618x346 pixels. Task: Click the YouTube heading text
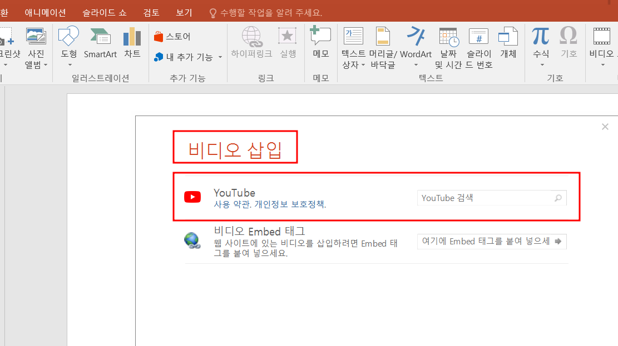click(x=234, y=193)
